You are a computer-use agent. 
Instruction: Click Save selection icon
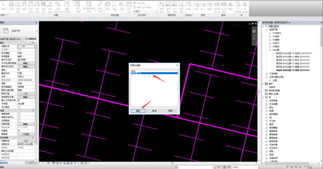[196, 6]
